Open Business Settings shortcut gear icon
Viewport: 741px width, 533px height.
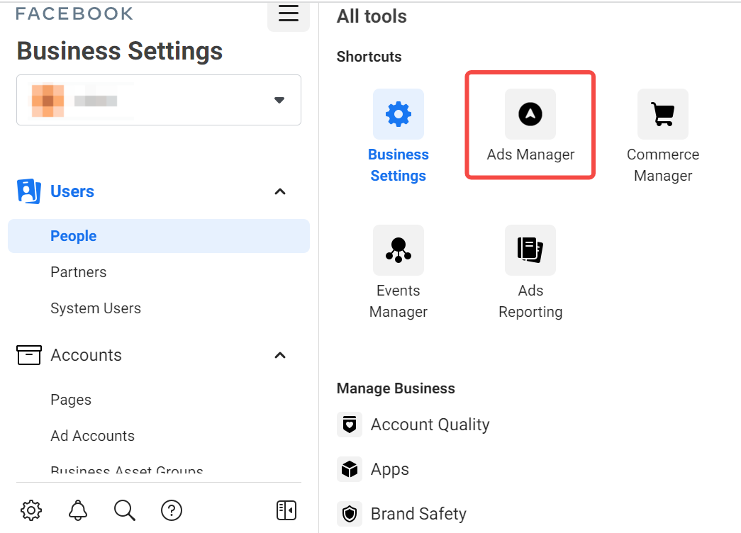tap(399, 114)
